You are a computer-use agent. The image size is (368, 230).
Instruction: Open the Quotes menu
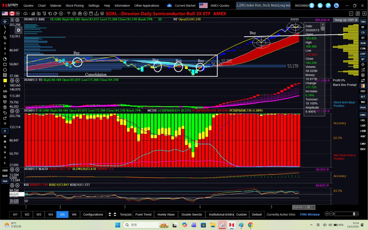point(29,6)
